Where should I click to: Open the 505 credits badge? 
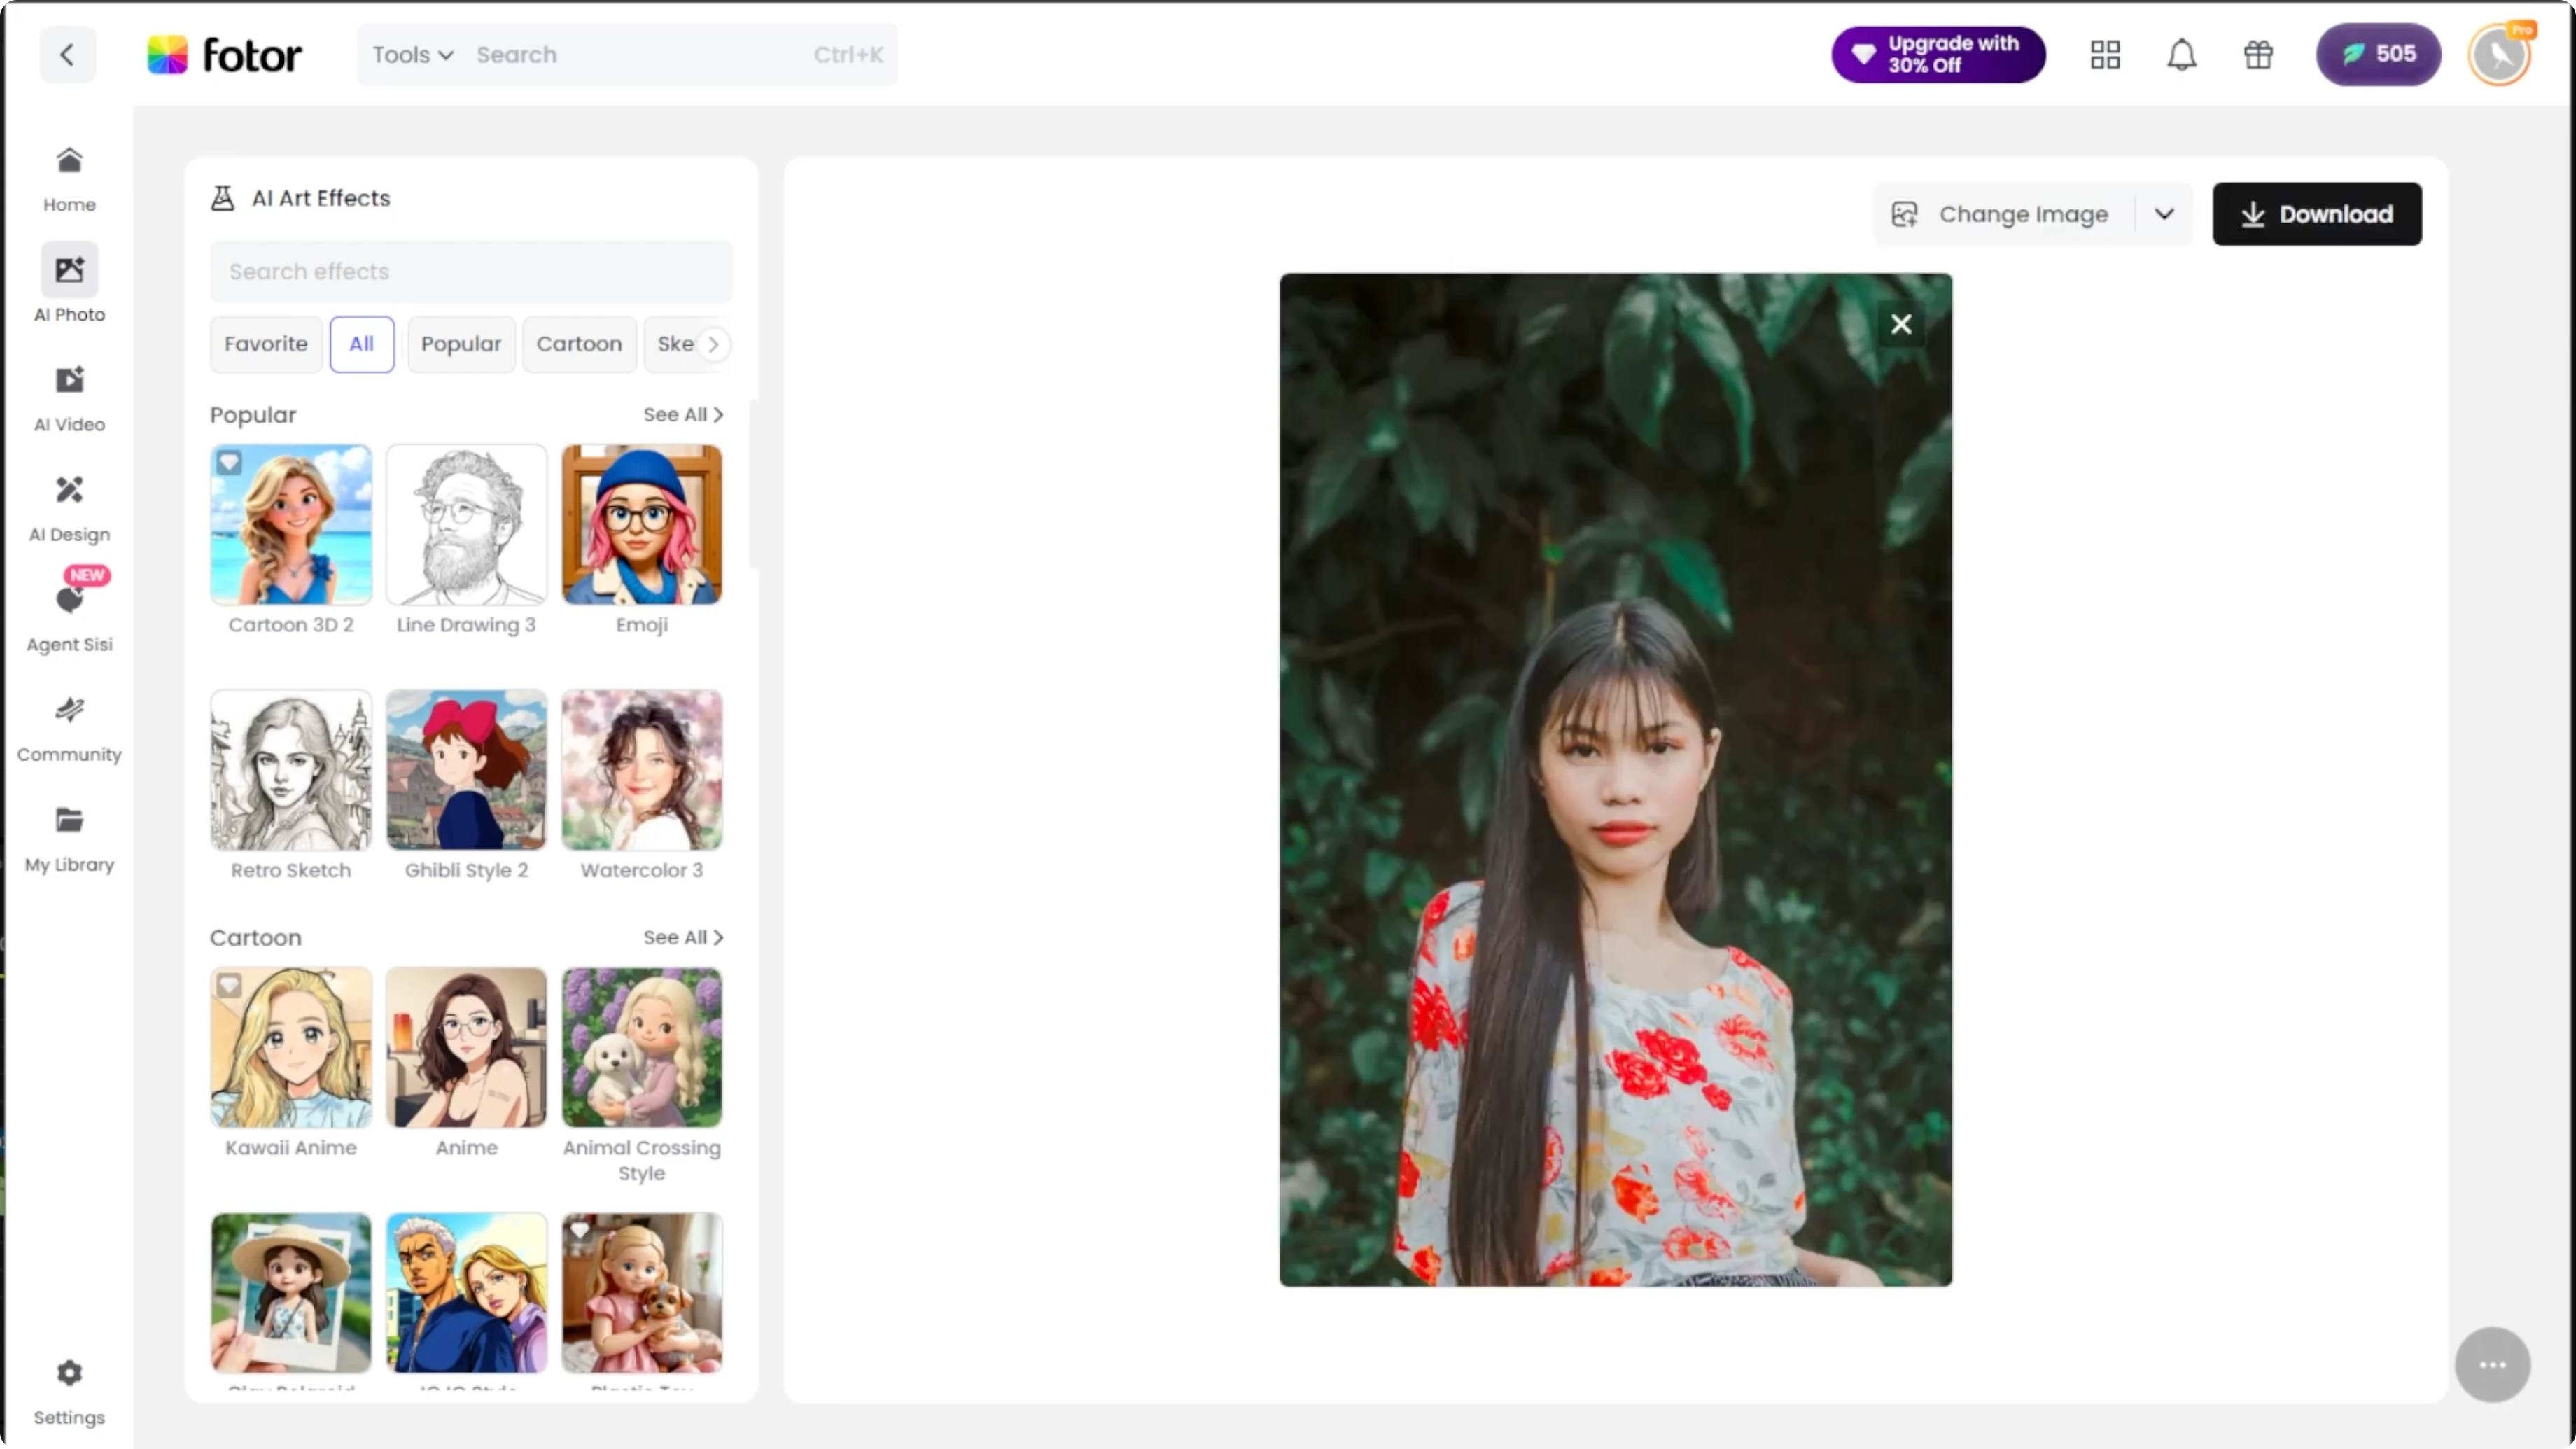point(2378,54)
